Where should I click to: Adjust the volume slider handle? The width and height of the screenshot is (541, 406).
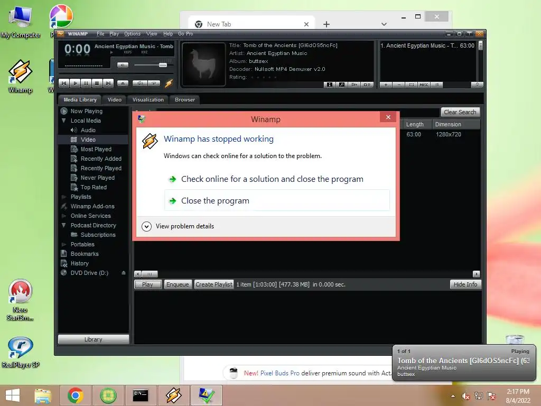tap(163, 65)
